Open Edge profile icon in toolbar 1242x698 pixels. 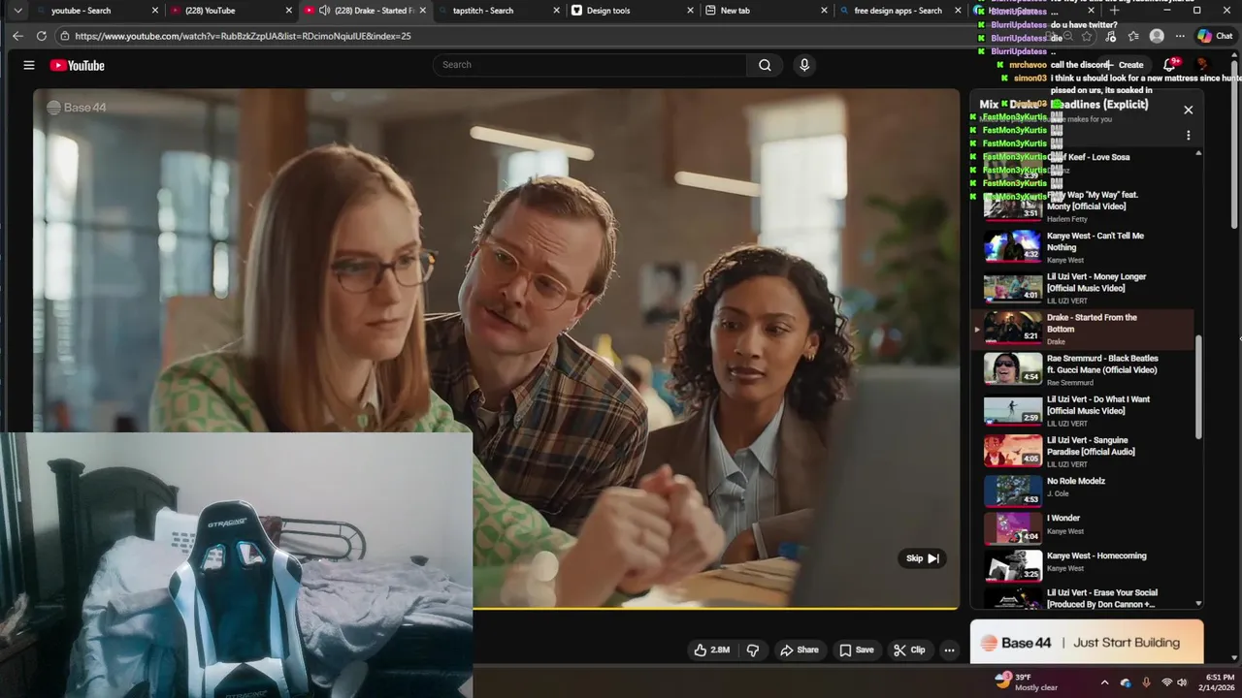click(x=1157, y=36)
